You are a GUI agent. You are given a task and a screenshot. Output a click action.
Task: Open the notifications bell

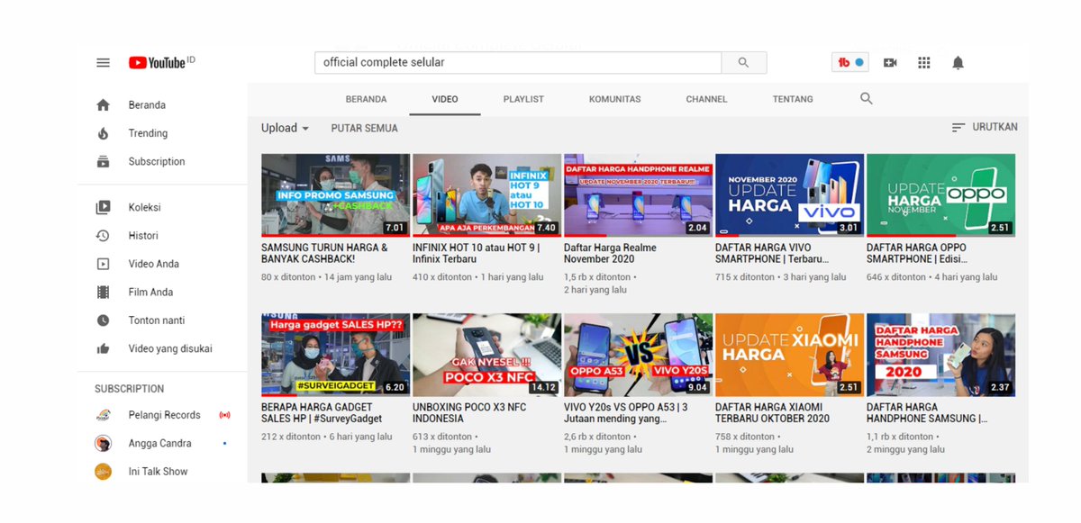[958, 62]
